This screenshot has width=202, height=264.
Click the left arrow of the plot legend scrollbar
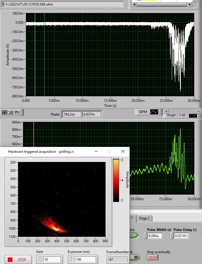pos(166,111)
